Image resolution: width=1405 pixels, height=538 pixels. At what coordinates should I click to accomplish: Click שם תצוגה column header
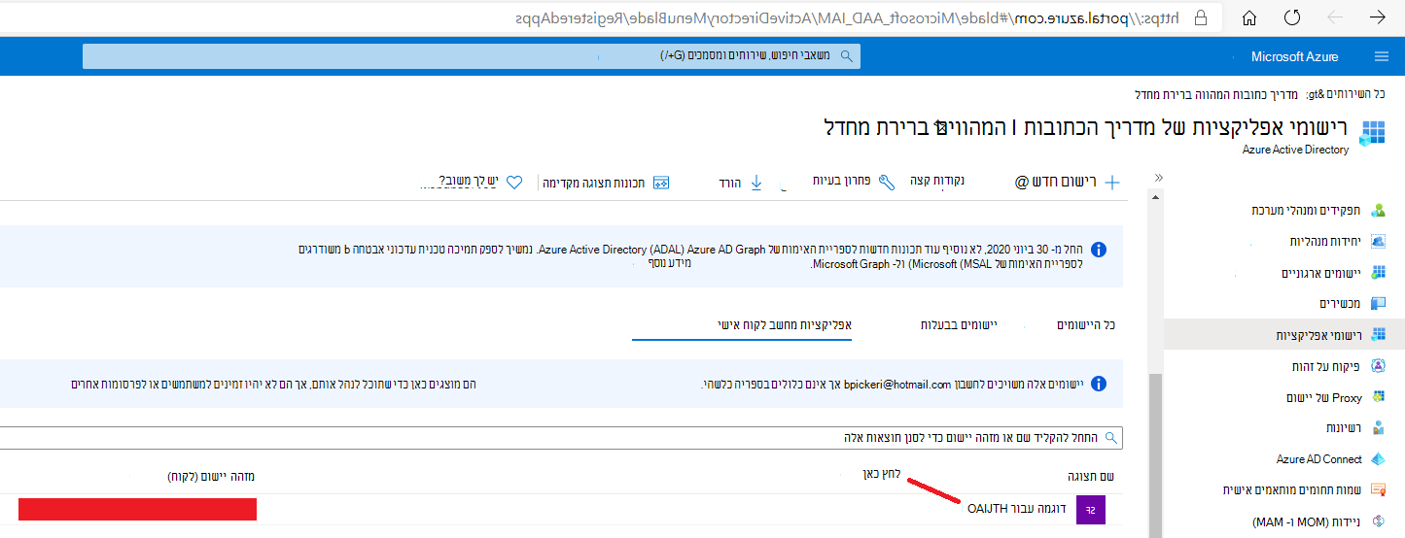(x=1090, y=476)
